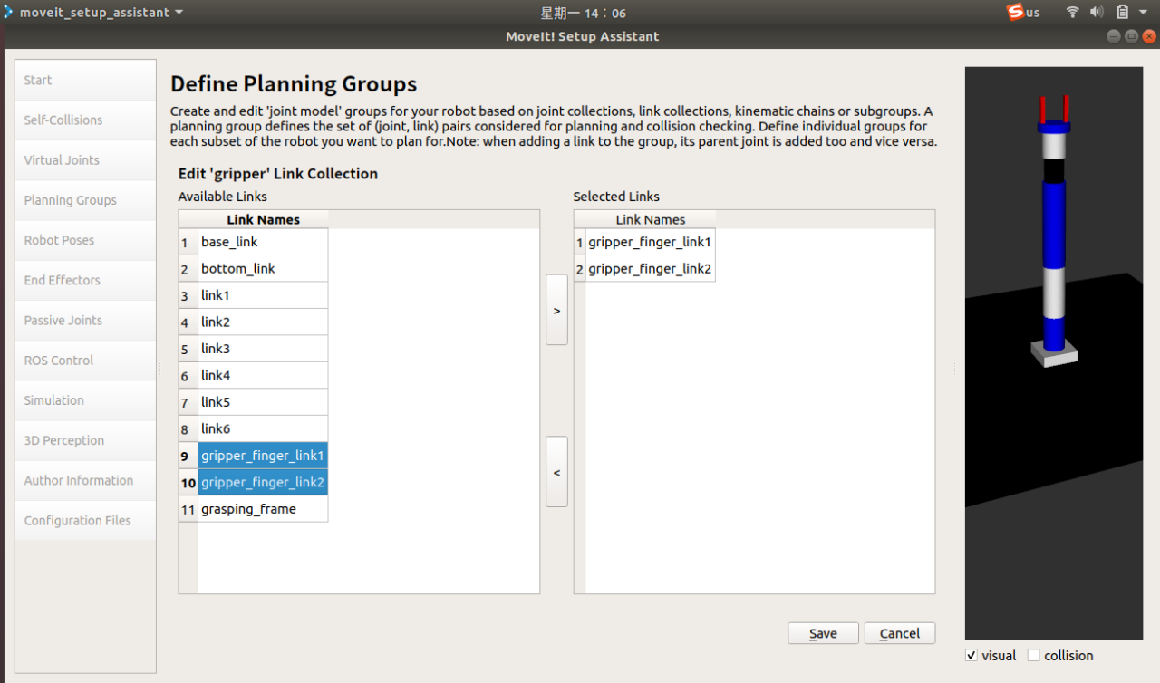Open the Self-Collisions step
Screen dimensions: 1160x683
coord(85,120)
